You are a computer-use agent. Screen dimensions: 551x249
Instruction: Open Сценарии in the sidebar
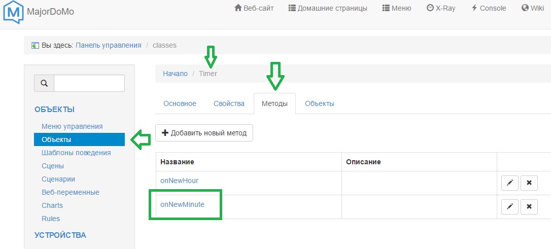pyautogui.click(x=58, y=179)
